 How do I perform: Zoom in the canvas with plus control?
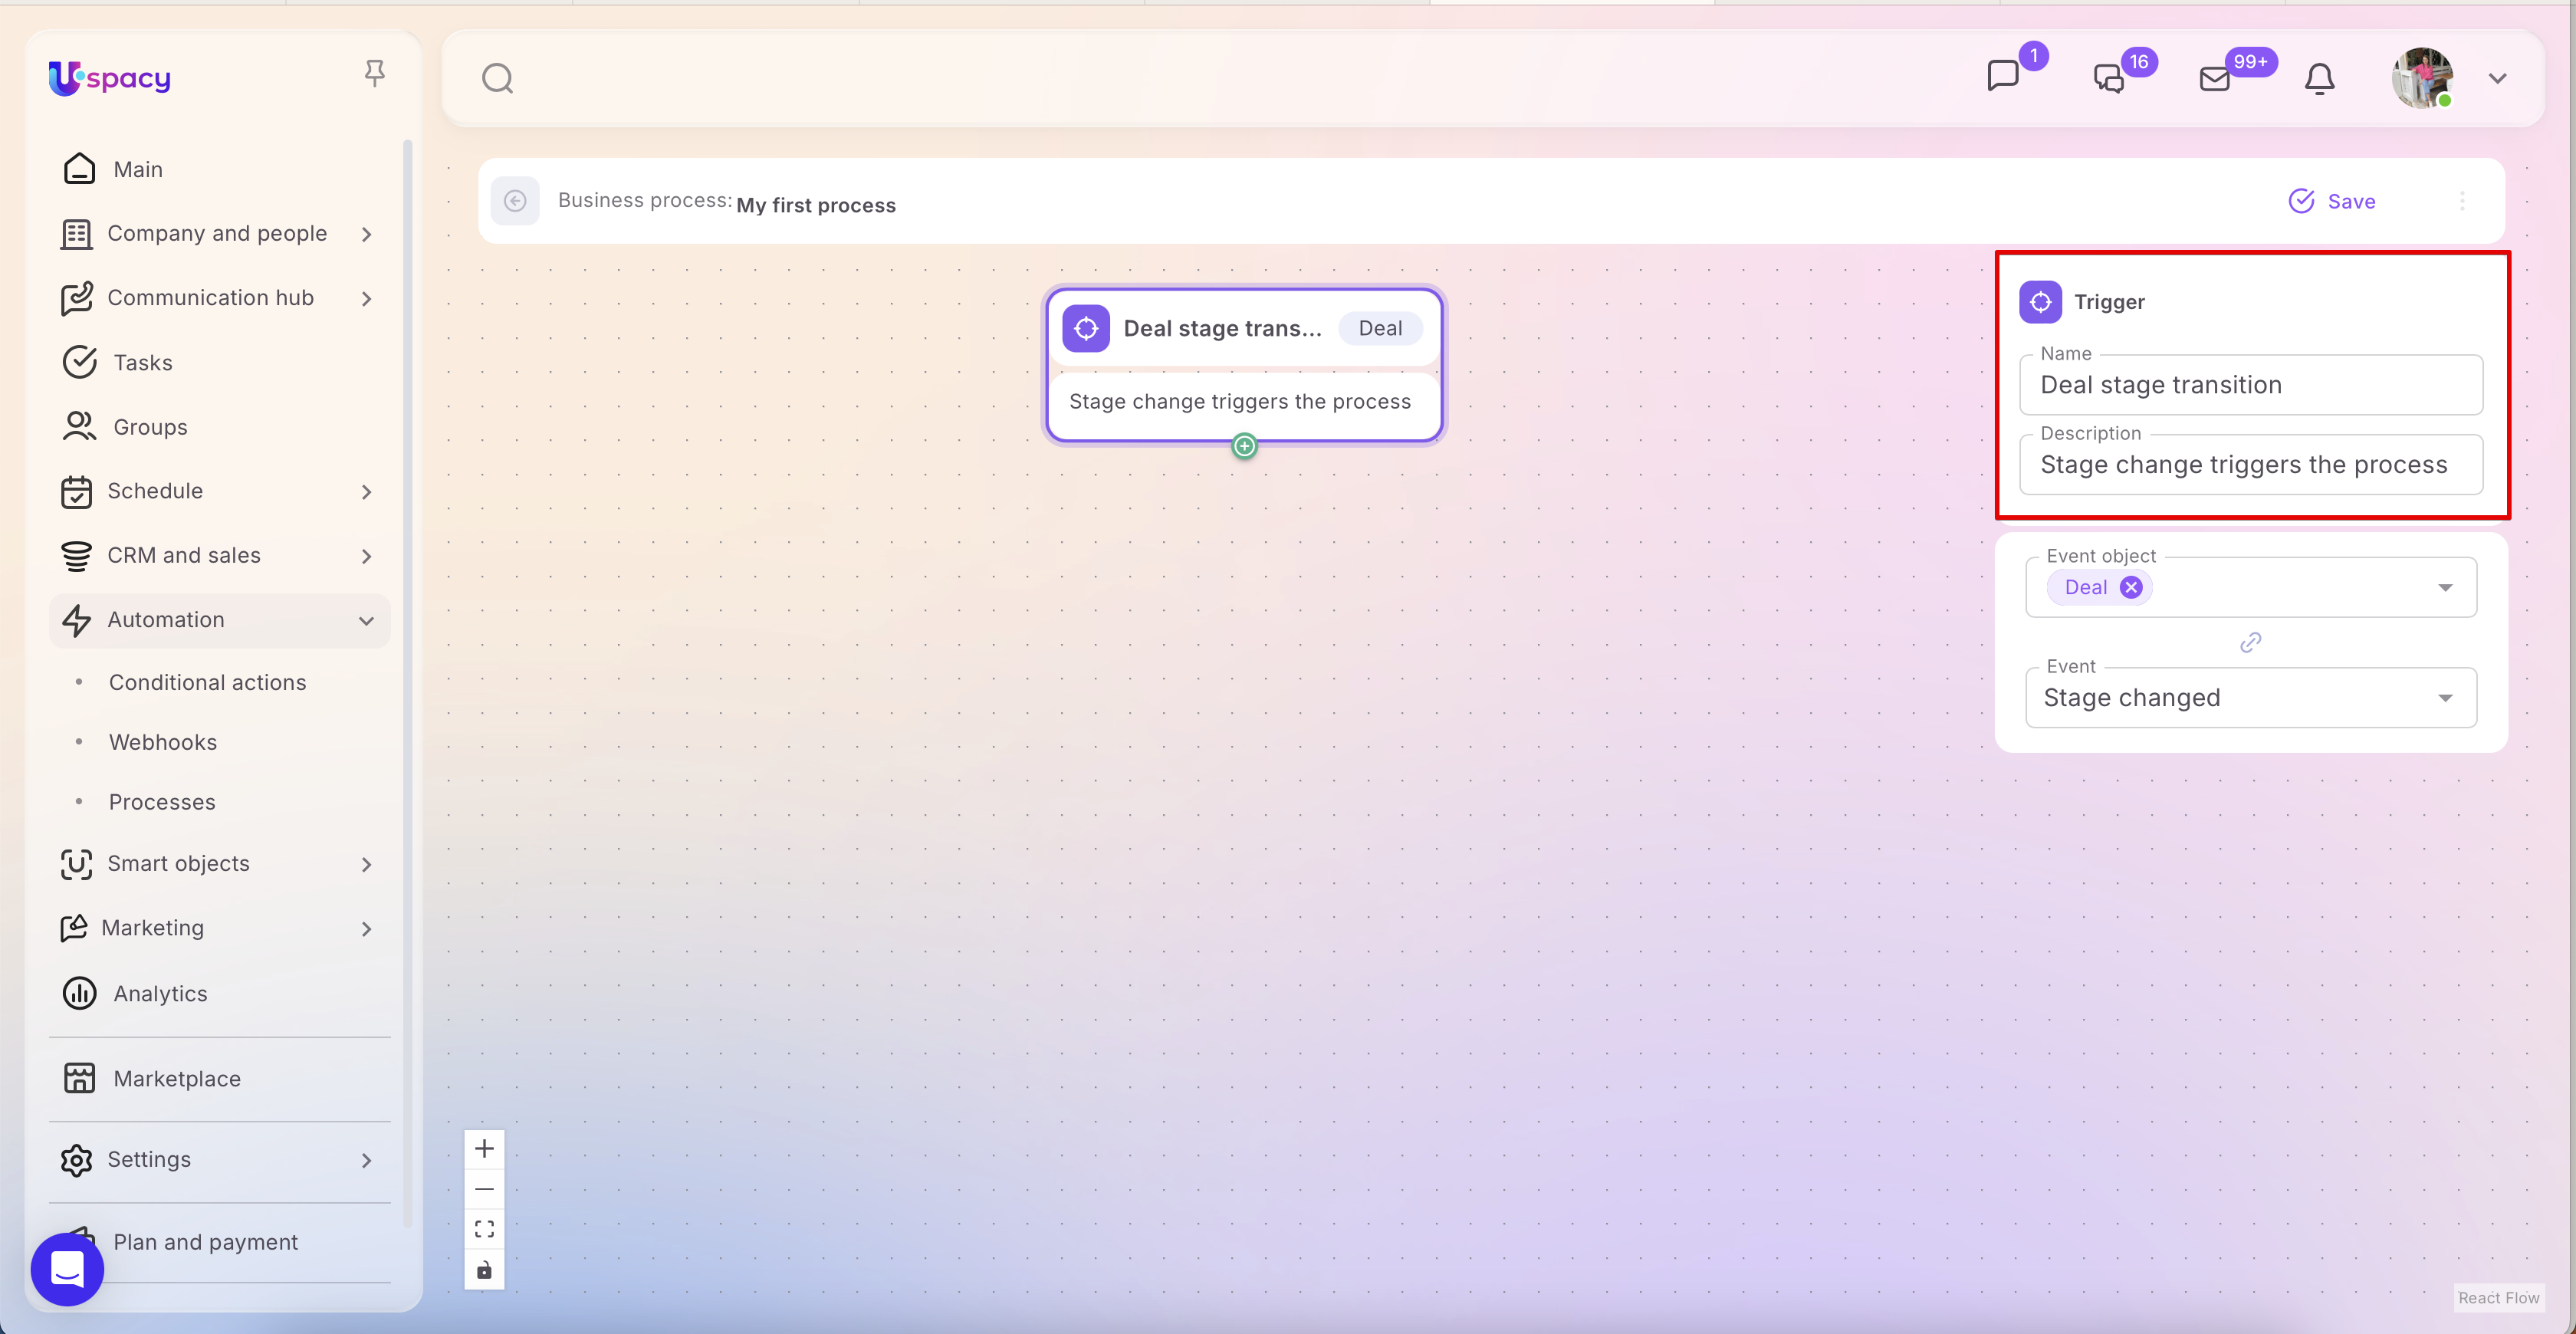pos(484,1148)
